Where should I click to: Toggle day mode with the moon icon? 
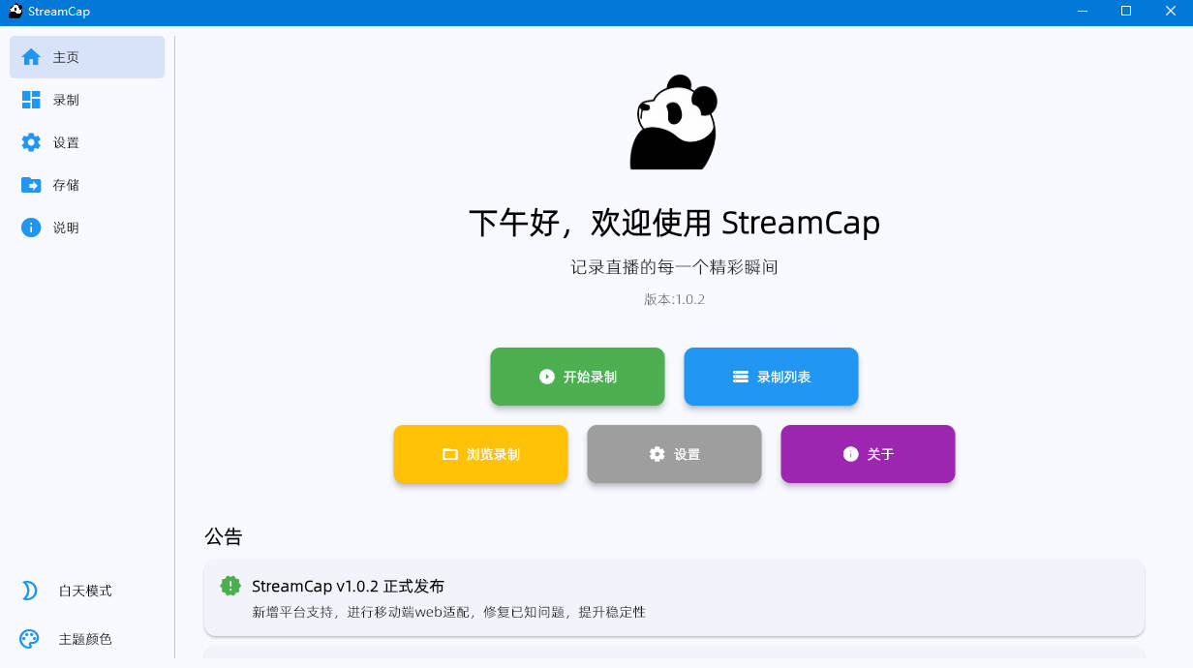click(x=30, y=591)
